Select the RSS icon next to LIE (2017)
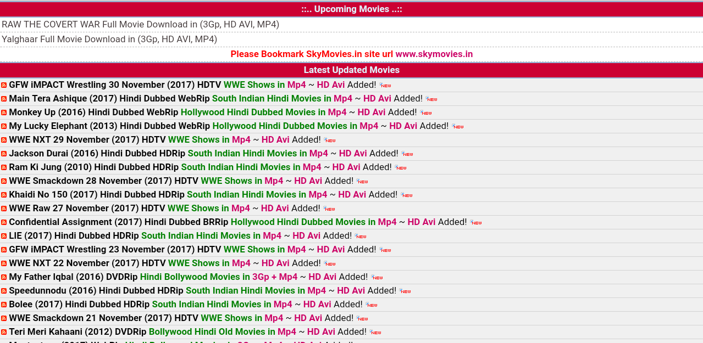Image resolution: width=703 pixels, height=343 pixels. click(x=4, y=236)
